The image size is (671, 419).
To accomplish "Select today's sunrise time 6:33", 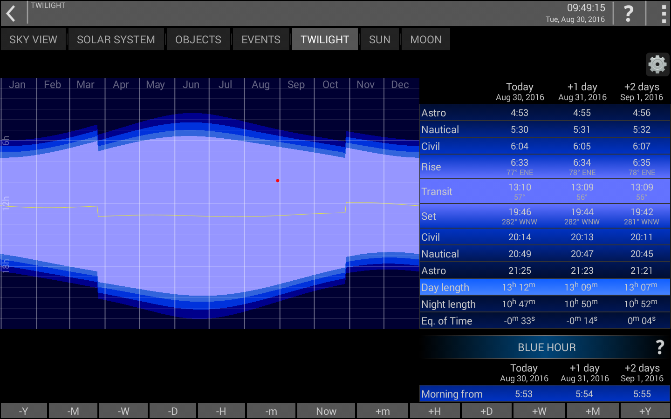I will tap(520, 162).
